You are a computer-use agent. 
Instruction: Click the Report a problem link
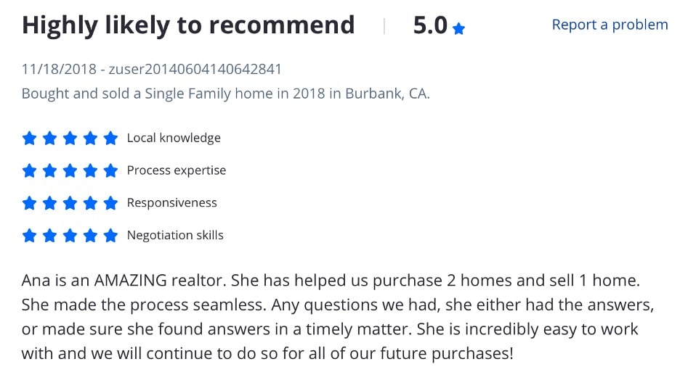610,25
